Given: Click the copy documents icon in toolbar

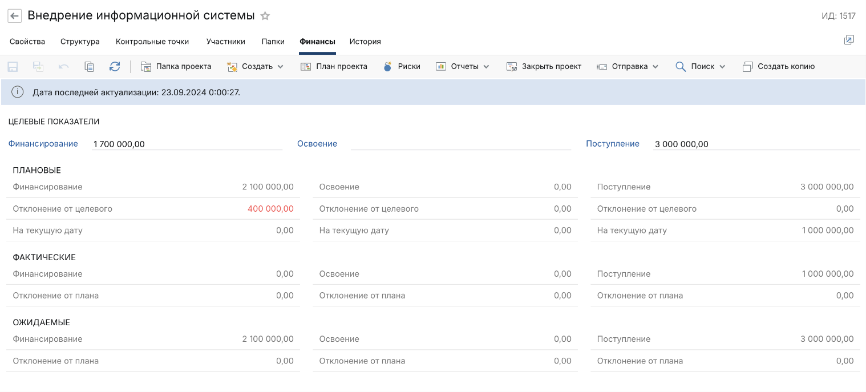Looking at the screenshot, I should 89,67.
